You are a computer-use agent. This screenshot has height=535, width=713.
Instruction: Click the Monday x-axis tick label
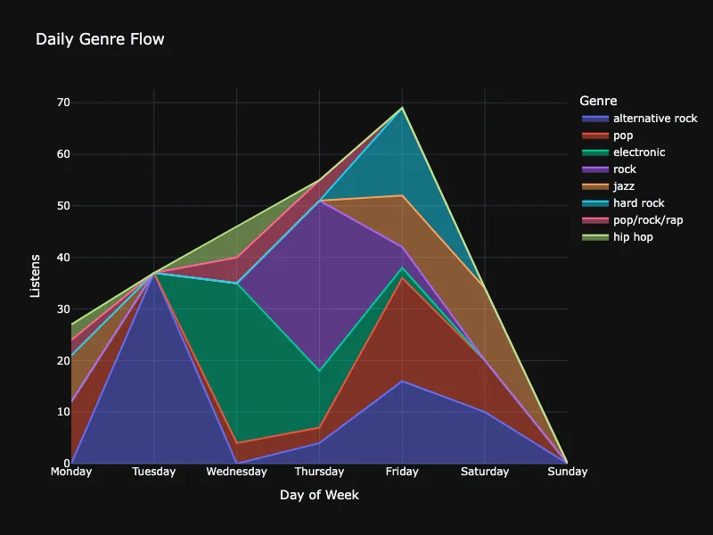click(71, 472)
